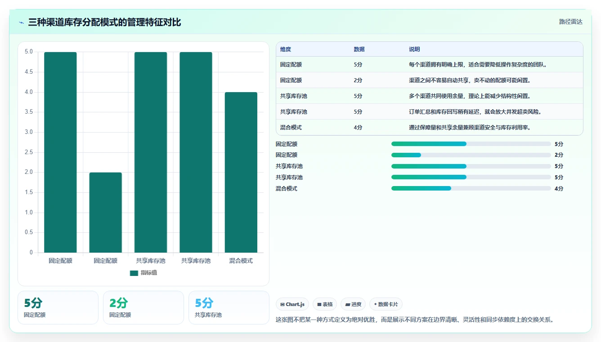Screen dimensions: 601x342
Task: Click the 2.5 y-axis label
Action: tap(29, 152)
